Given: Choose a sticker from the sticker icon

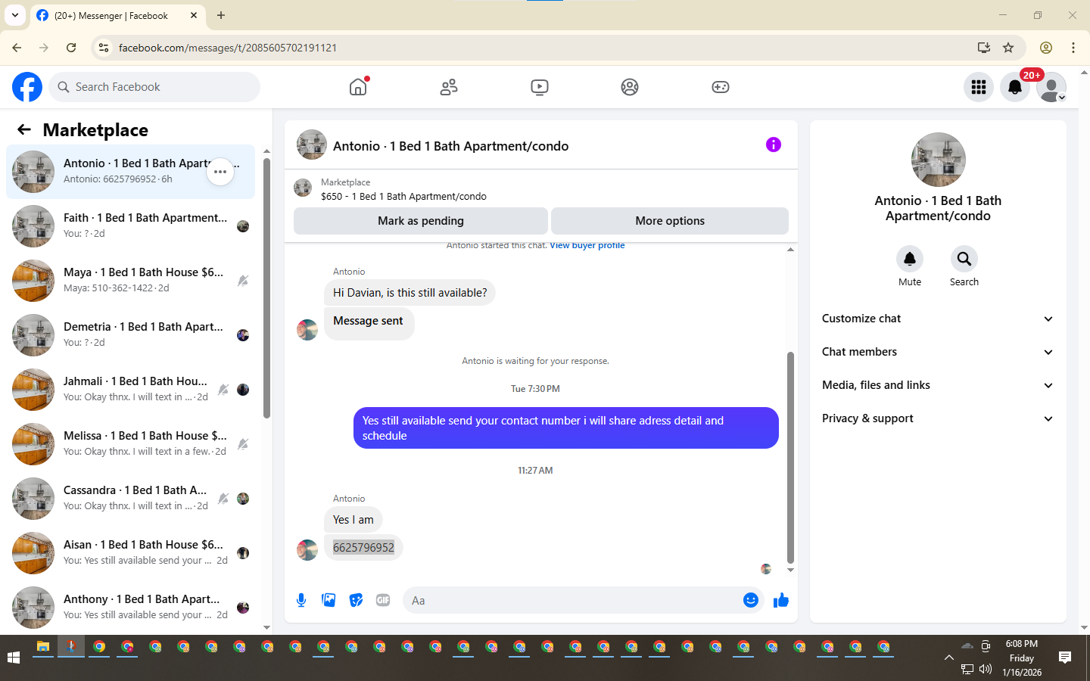Looking at the screenshot, I should [356, 600].
